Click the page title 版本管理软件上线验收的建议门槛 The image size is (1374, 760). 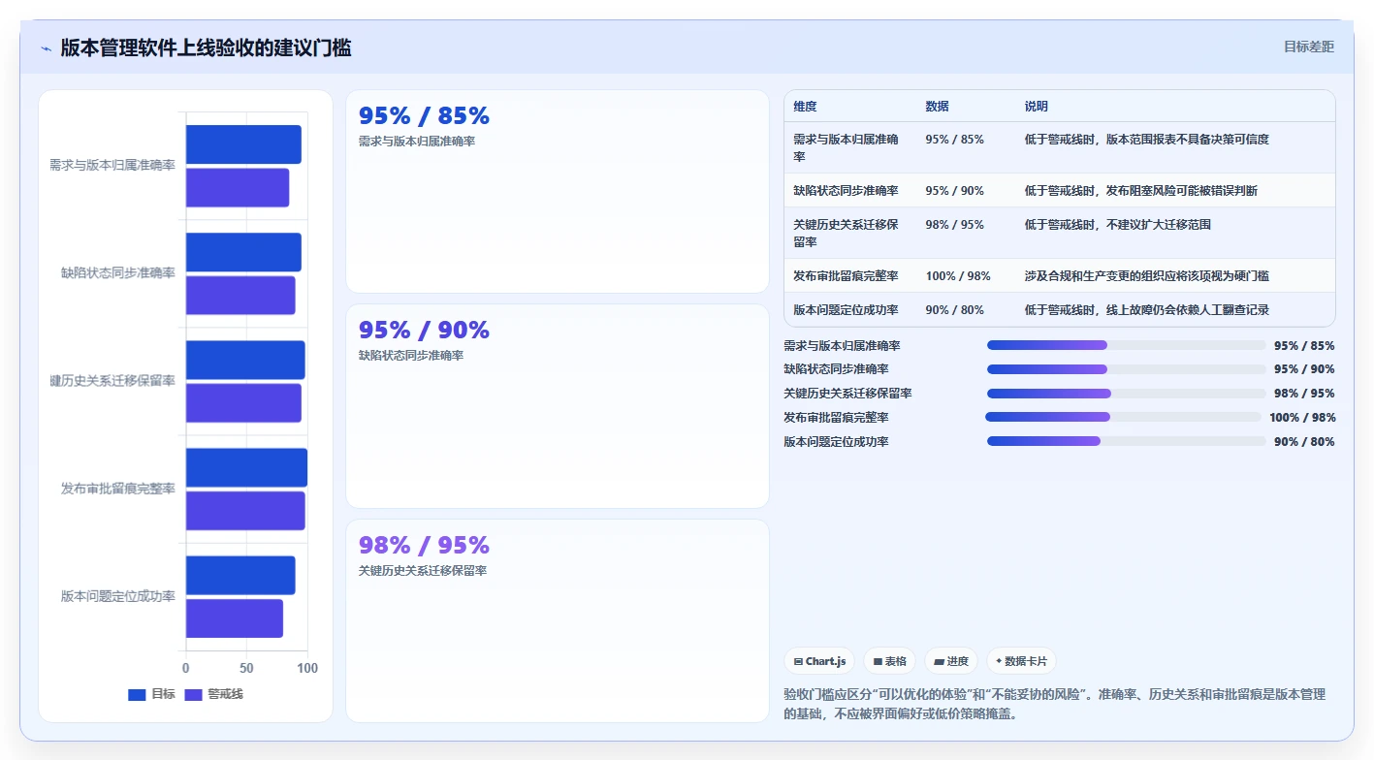tap(206, 47)
